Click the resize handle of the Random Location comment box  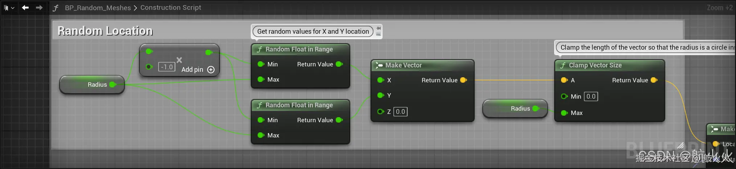(680, 145)
